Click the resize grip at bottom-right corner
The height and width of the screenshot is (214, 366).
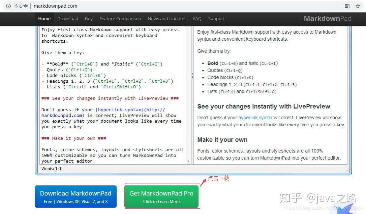(x=347, y=171)
